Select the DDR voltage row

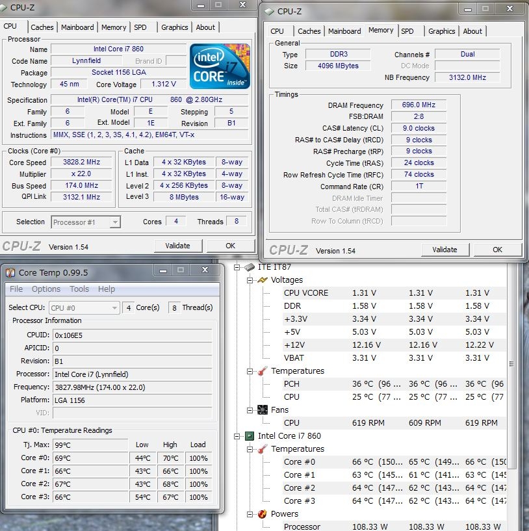click(x=394, y=306)
